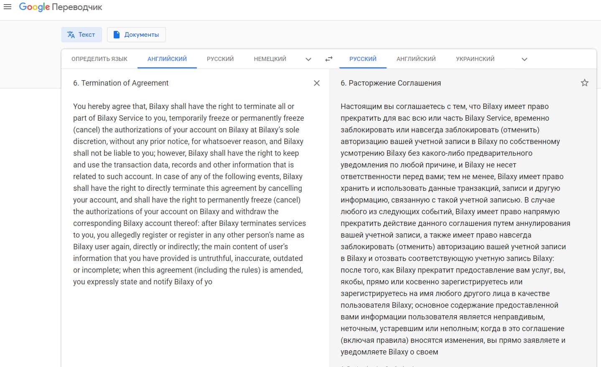Image resolution: width=601 pixels, height=367 pixels.
Task: Select Русский as target language
Action: pos(363,59)
